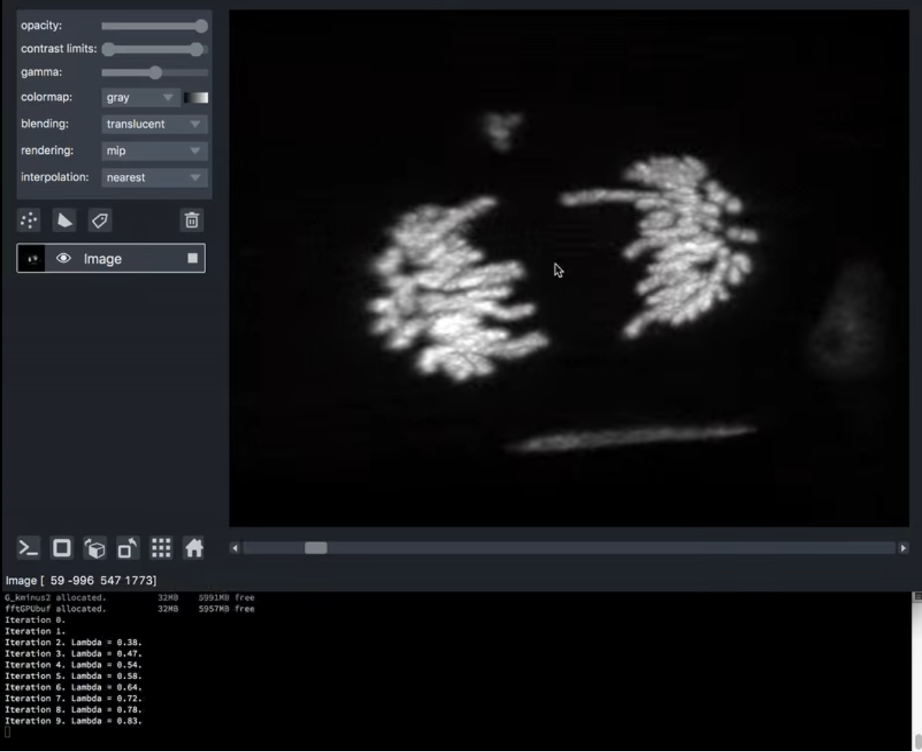This screenshot has height=752, width=922.
Task: Open the blending translucent dropdown
Action: point(154,124)
